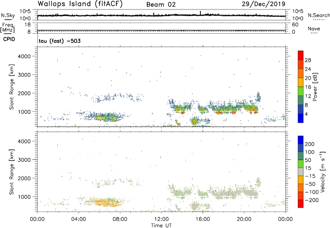Click the 'Wallops Island (fitACF)' title
Viewport: 330px width, 228px height.
tap(80, 4)
